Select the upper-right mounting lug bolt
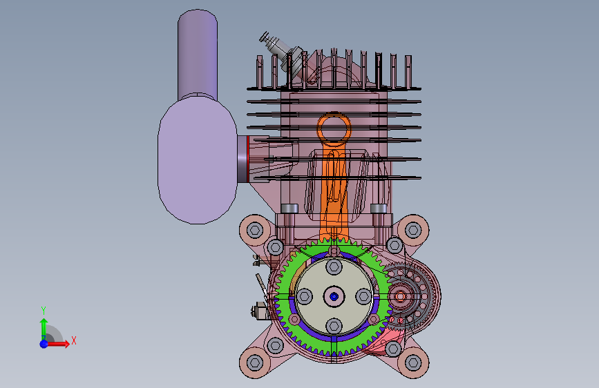599x388 pixels. (x=413, y=231)
